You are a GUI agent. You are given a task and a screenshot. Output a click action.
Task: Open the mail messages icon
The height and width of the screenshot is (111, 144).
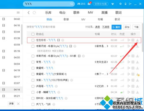(x=89, y=4)
